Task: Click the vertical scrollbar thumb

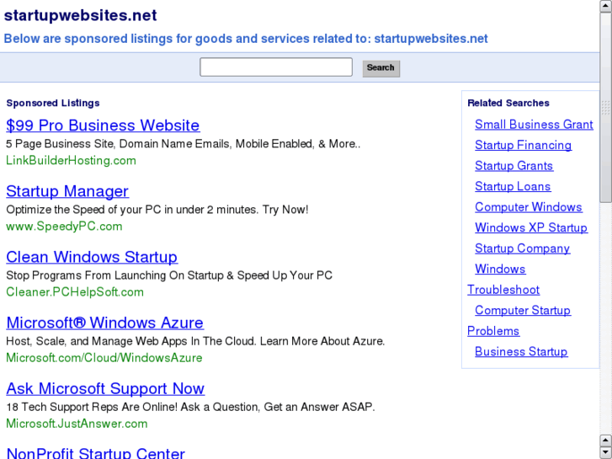Action: 605,105
